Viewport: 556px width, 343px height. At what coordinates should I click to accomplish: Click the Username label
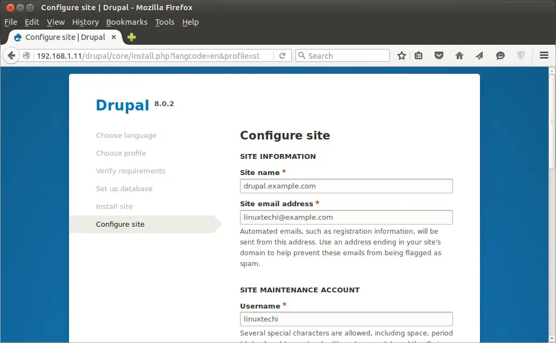coord(260,306)
